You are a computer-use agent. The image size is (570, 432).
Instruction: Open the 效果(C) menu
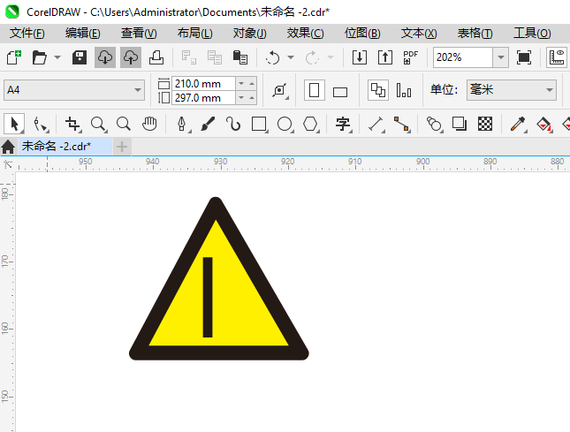coord(306,34)
